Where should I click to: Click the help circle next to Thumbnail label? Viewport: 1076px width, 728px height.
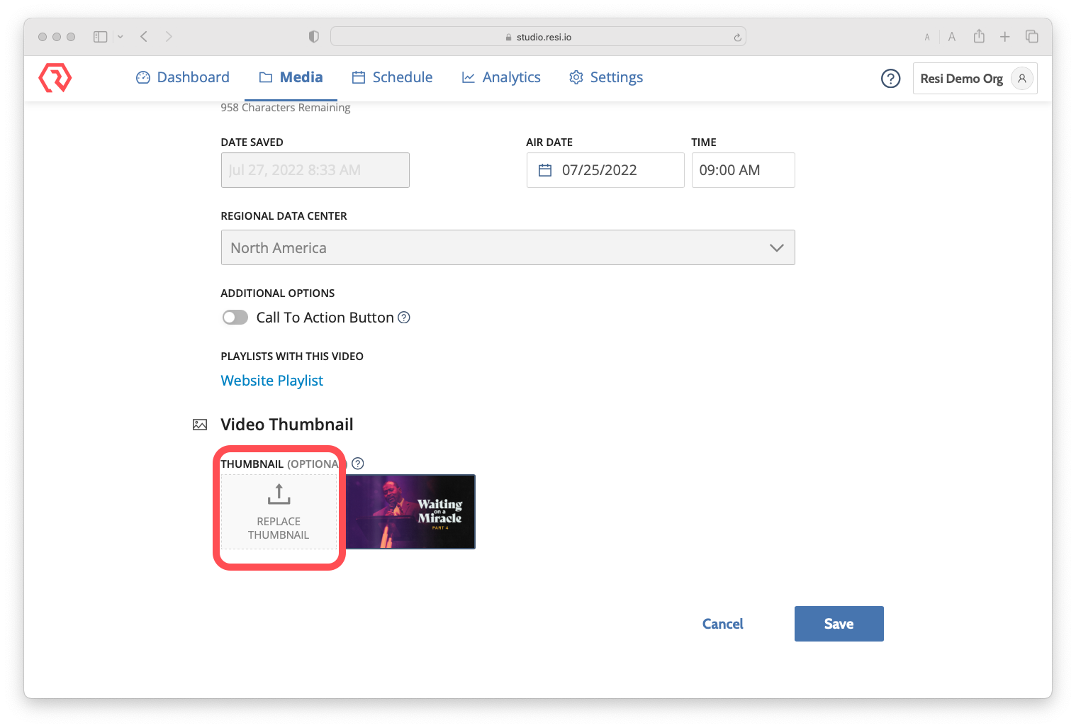[x=357, y=463]
